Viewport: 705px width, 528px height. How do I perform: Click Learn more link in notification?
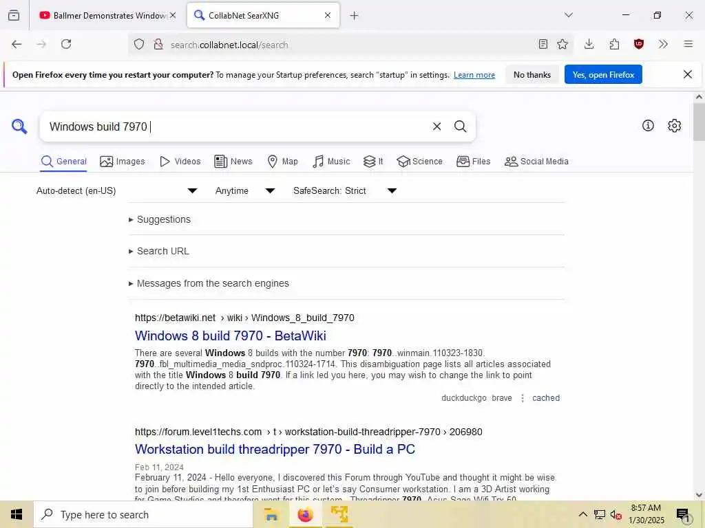pyautogui.click(x=474, y=75)
